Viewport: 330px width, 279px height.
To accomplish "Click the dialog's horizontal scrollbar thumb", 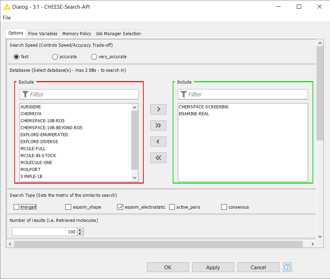I will [x=158, y=244].
